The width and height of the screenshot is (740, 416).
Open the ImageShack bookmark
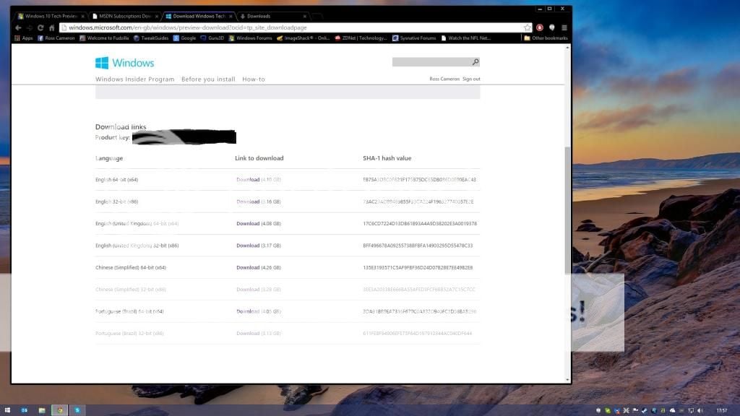303,38
